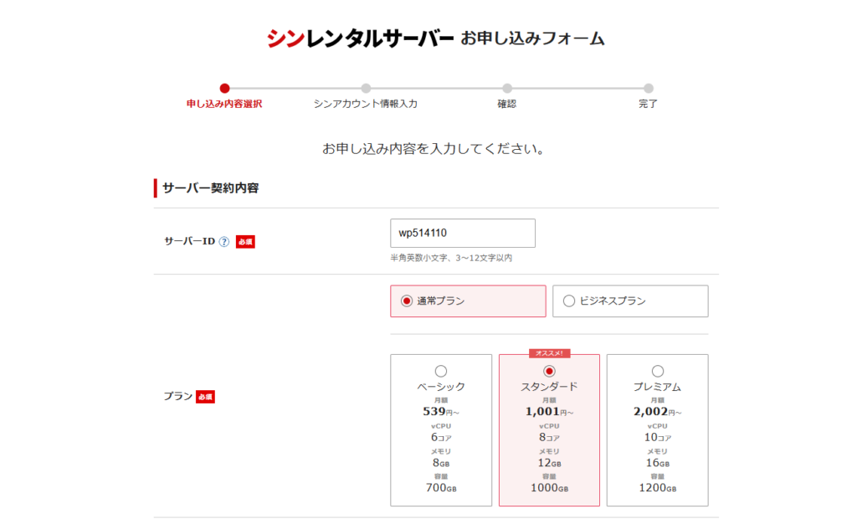Click the red 申し込み内容選択 step dot
The height and width of the screenshot is (519, 857).
tap(224, 88)
